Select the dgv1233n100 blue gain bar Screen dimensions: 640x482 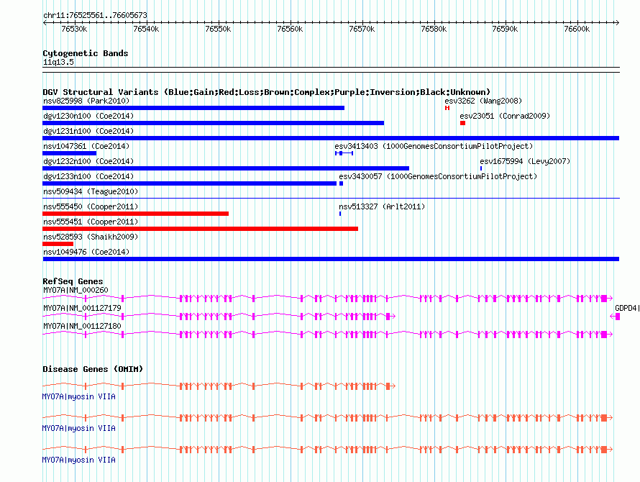coord(189,183)
